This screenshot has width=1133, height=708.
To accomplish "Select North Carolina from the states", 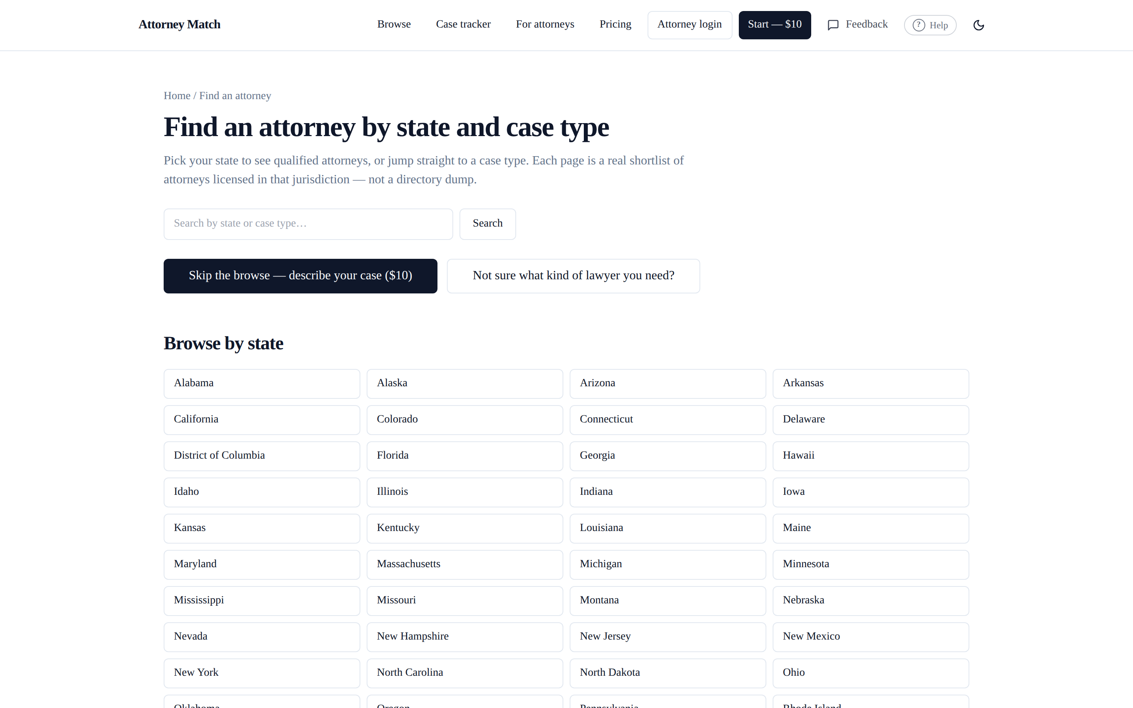I will (465, 673).
